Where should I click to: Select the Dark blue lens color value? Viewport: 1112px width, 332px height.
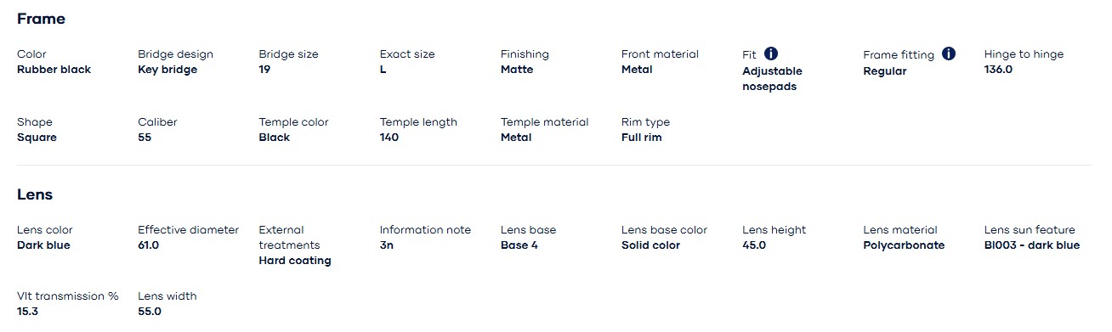coord(43,245)
